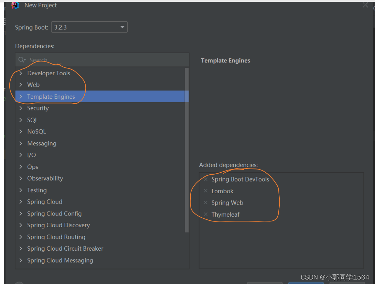Viewport: 375px width, 284px height.
Task: Expand the SQL category chevron
Action: tap(21, 120)
